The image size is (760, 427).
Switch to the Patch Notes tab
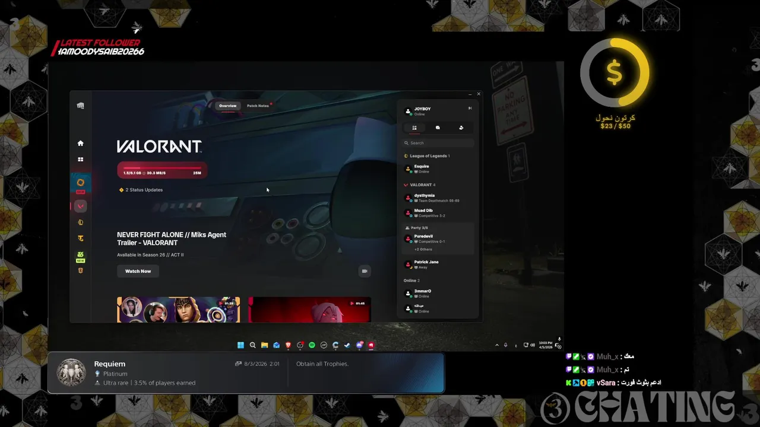pos(258,106)
